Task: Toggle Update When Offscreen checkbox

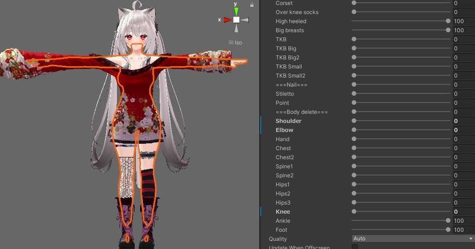Action: pyautogui.click(x=355, y=247)
